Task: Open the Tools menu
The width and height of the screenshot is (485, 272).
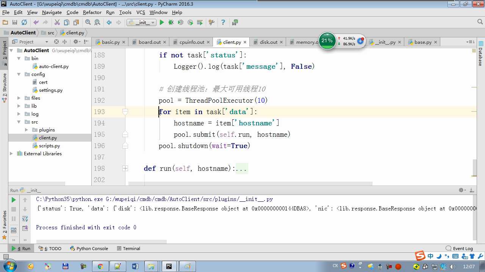Action: pyautogui.click(x=125, y=12)
